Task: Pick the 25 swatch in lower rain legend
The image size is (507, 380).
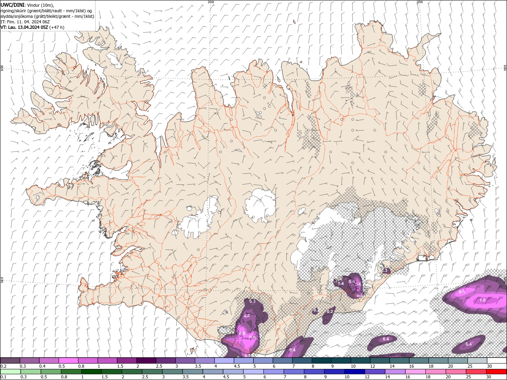Action: tap(477, 371)
